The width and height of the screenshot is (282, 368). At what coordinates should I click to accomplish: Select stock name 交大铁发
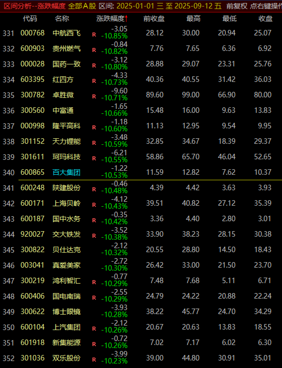tap(66, 234)
